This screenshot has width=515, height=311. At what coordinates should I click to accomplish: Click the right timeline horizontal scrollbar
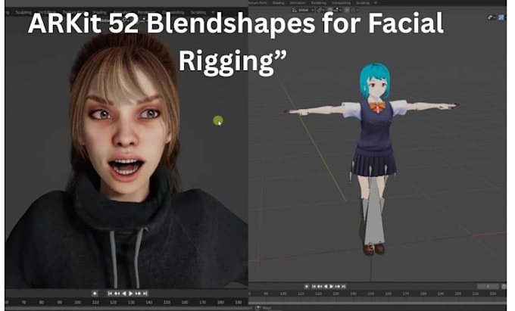coord(377,303)
